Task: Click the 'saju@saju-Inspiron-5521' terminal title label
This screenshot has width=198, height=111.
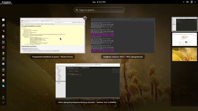Action: (x=123, y=57)
